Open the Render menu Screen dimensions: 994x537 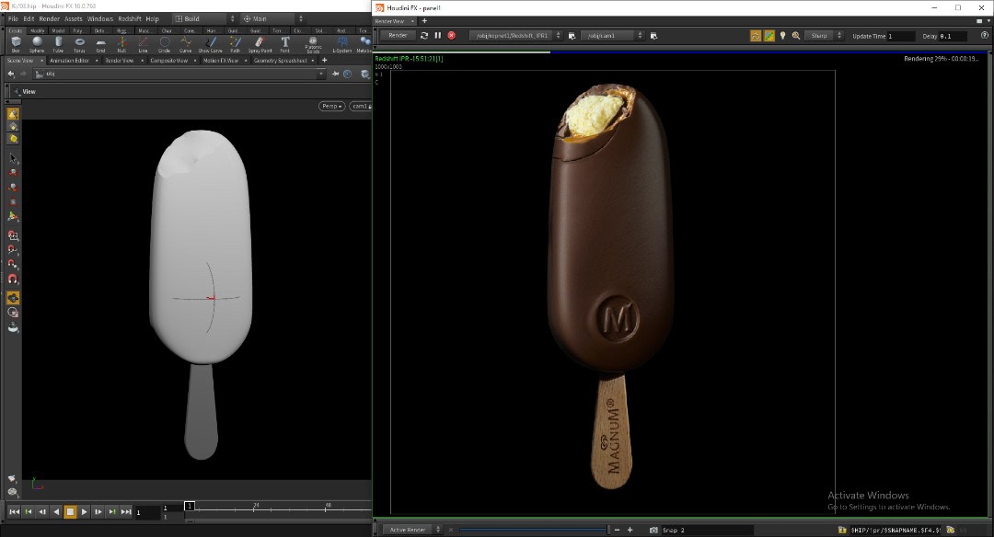(50, 19)
